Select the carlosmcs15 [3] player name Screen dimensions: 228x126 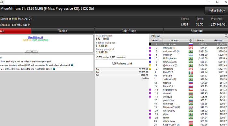tap(171, 51)
